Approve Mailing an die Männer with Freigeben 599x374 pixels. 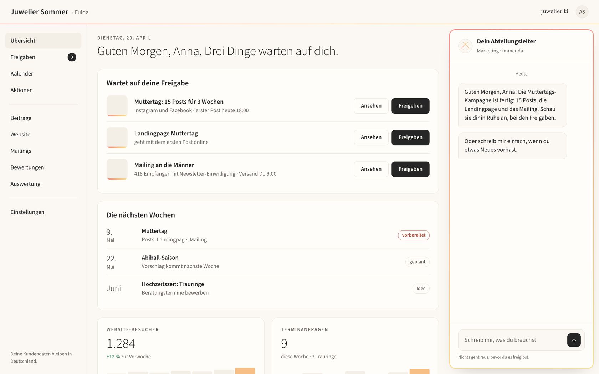tap(410, 169)
